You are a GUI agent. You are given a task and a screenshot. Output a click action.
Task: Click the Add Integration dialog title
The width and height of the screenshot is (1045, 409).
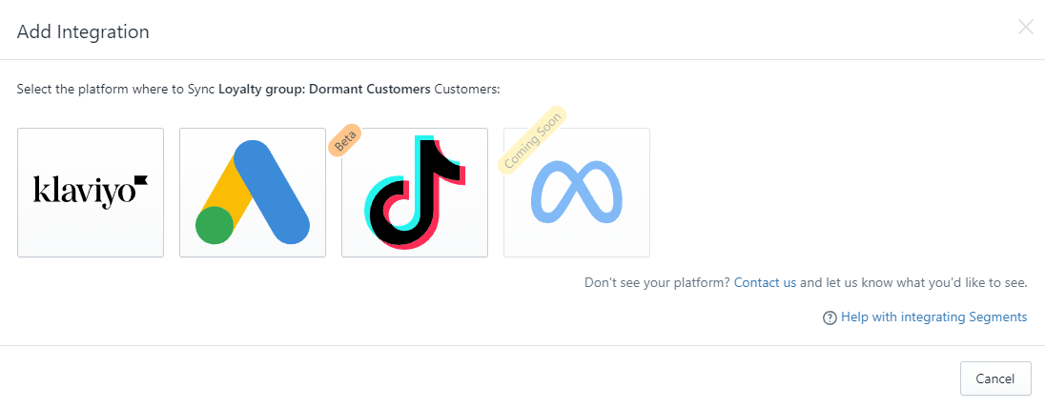pos(83,31)
